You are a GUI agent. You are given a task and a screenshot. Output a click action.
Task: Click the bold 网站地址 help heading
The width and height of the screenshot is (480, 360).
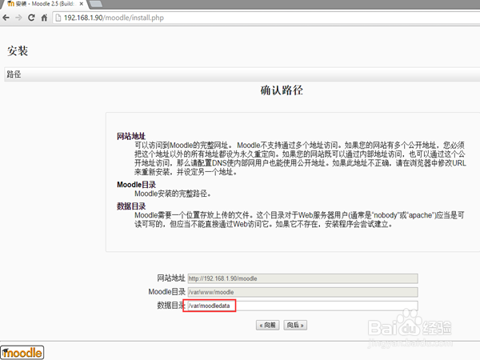tap(131, 136)
